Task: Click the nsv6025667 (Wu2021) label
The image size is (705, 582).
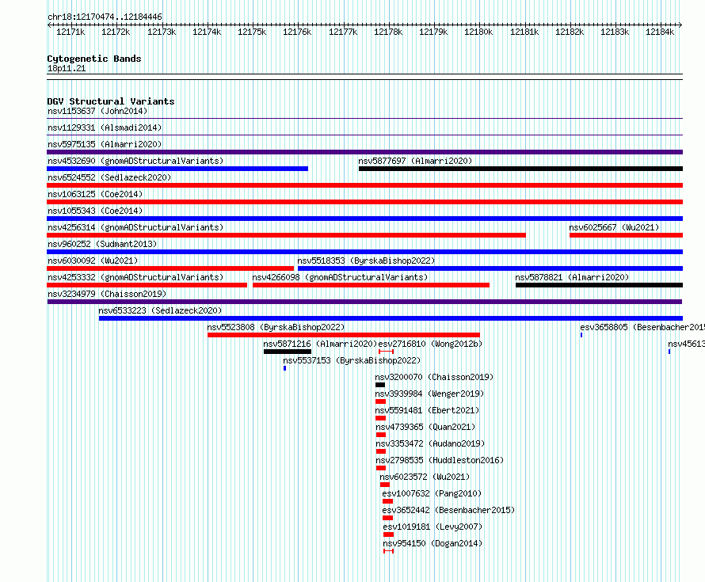Action: 614,227
